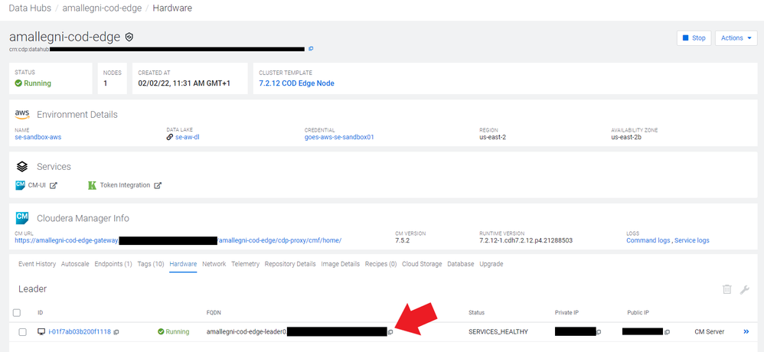
Task: Click the Stop button
Action: tap(694, 38)
